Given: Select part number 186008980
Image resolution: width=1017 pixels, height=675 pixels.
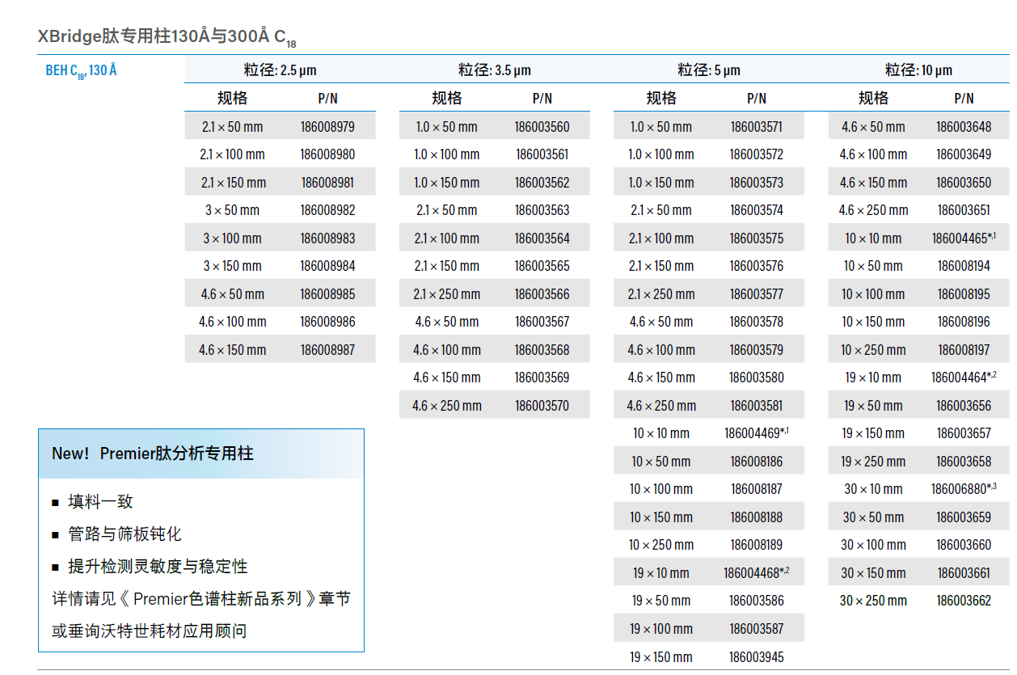Looking at the screenshot, I should pos(327,154).
